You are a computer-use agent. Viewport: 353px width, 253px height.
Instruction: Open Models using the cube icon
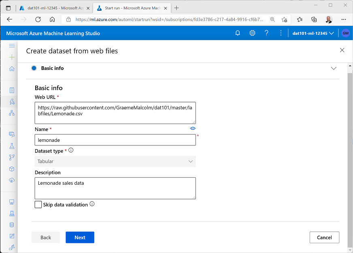point(12,169)
